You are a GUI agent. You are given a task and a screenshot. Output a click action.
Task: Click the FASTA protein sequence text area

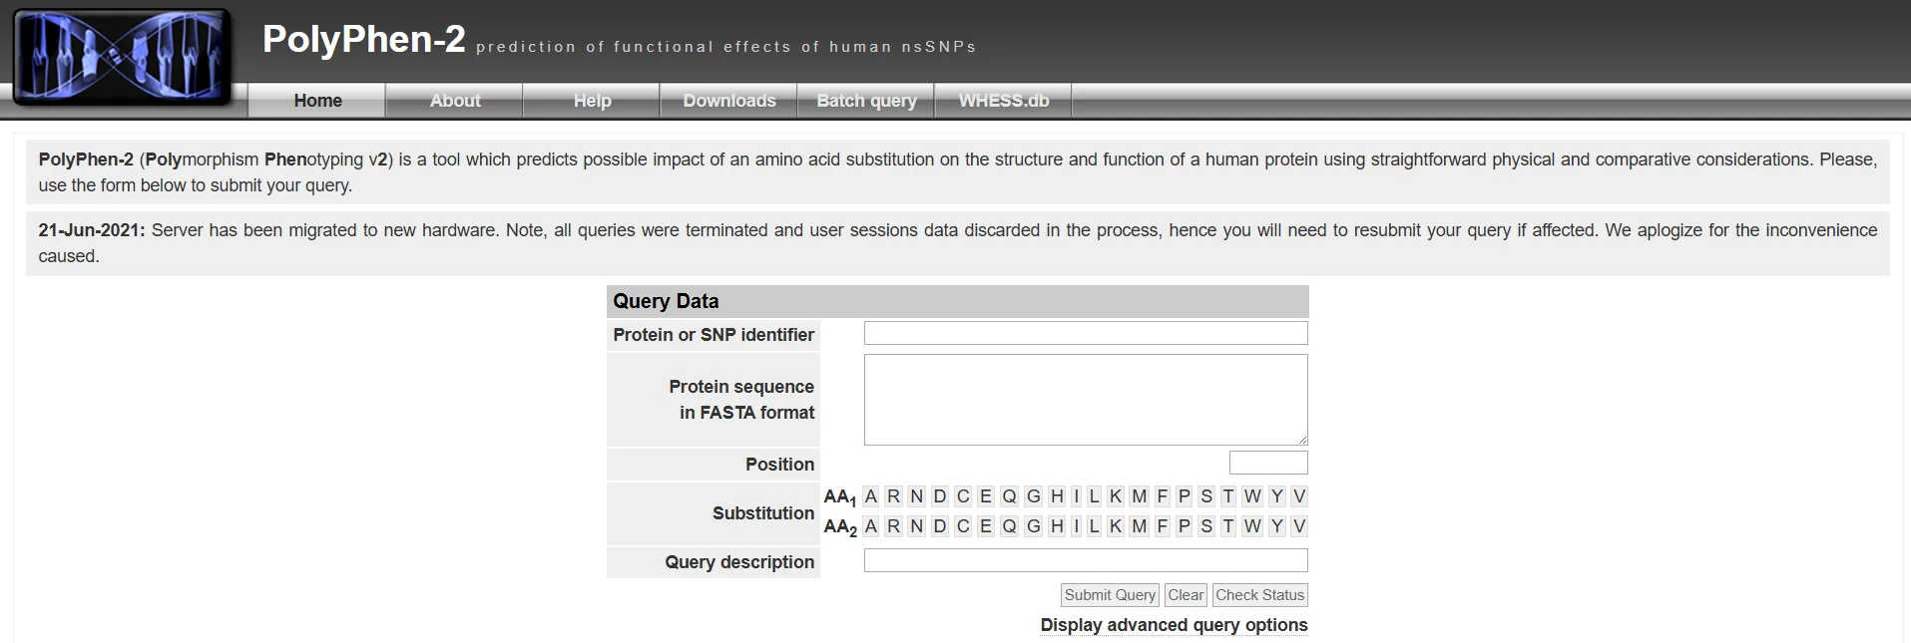pyautogui.click(x=1085, y=399)
